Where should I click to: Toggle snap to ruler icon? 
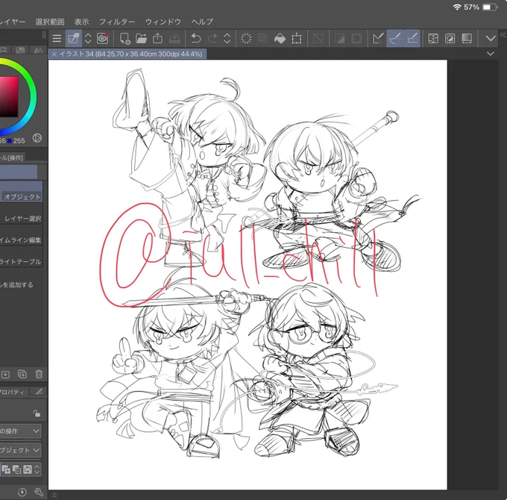pos(378,39)
